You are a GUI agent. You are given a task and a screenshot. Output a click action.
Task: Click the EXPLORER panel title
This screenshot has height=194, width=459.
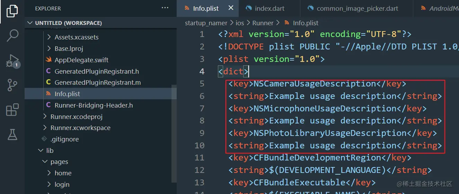point(48,8)
